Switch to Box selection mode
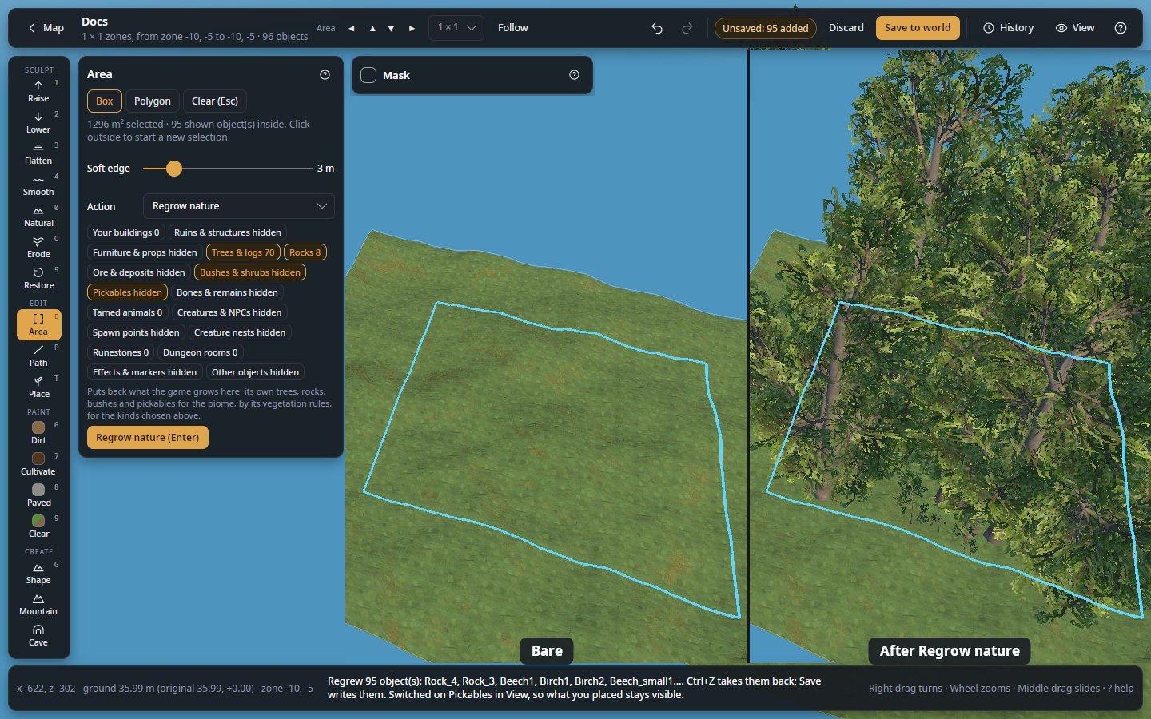This screenshot has width=1151, height=719. click(105, 101)
